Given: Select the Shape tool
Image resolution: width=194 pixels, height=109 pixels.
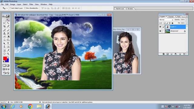Looking at the screenshot, I should tap(8, 47).
